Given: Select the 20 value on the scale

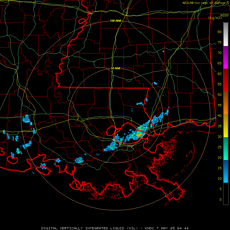Looking at the screenshot, I should point(220,157).
